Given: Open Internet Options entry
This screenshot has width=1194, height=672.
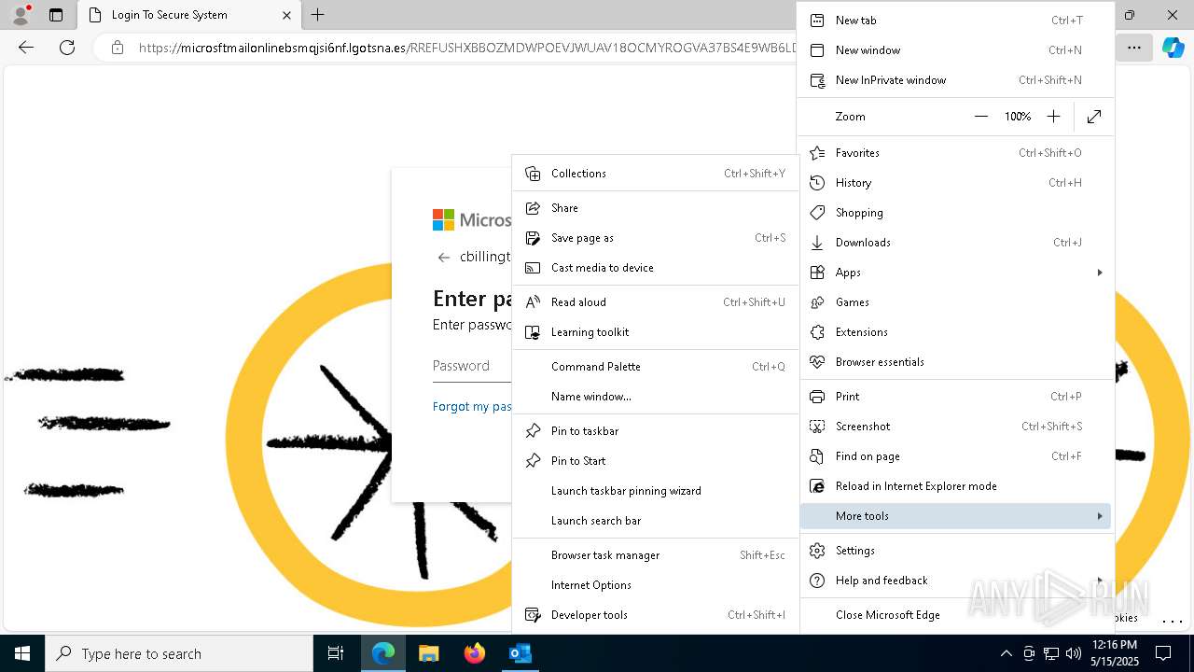Looking at the screenshot, I should point(655,585).
